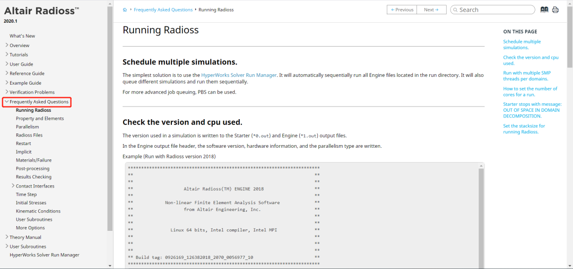Jump to Schedule multiple simulations section
The height and width of the screenshot is (269, 573).
point(522,44)
